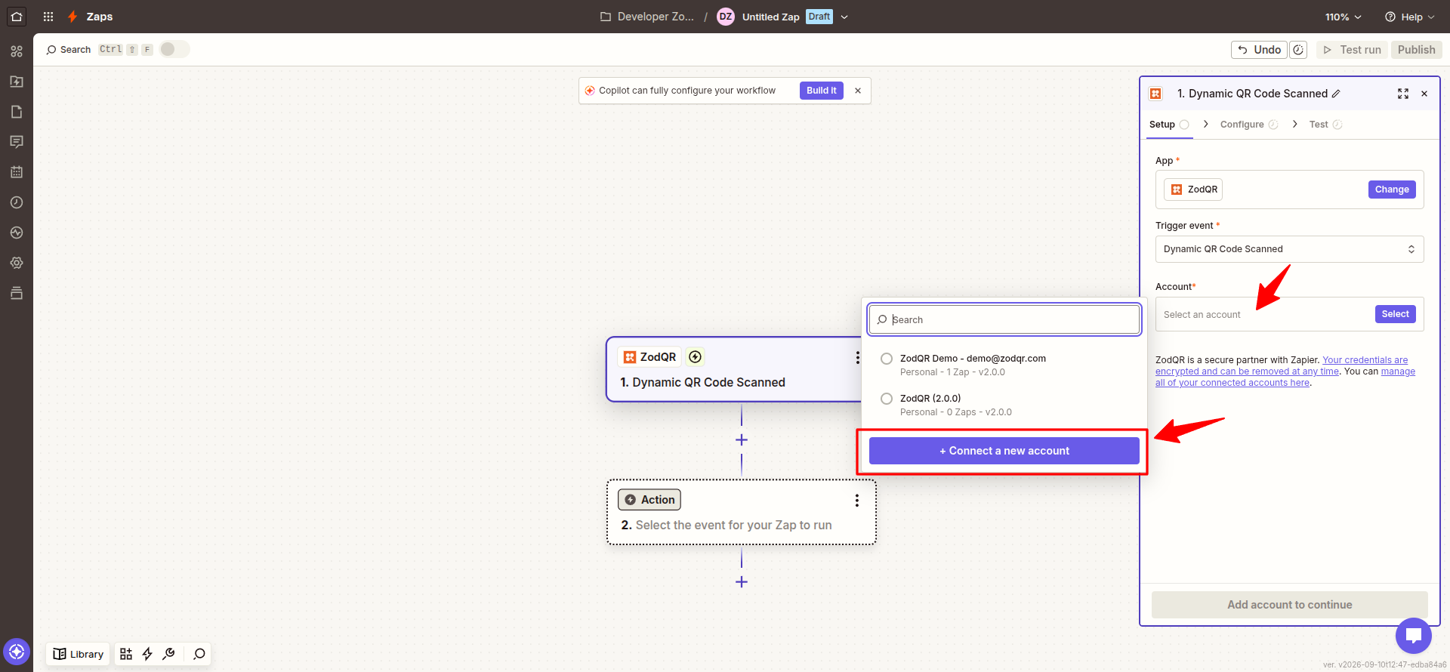Click the Untitled Zap title

(x=770, y=17)
